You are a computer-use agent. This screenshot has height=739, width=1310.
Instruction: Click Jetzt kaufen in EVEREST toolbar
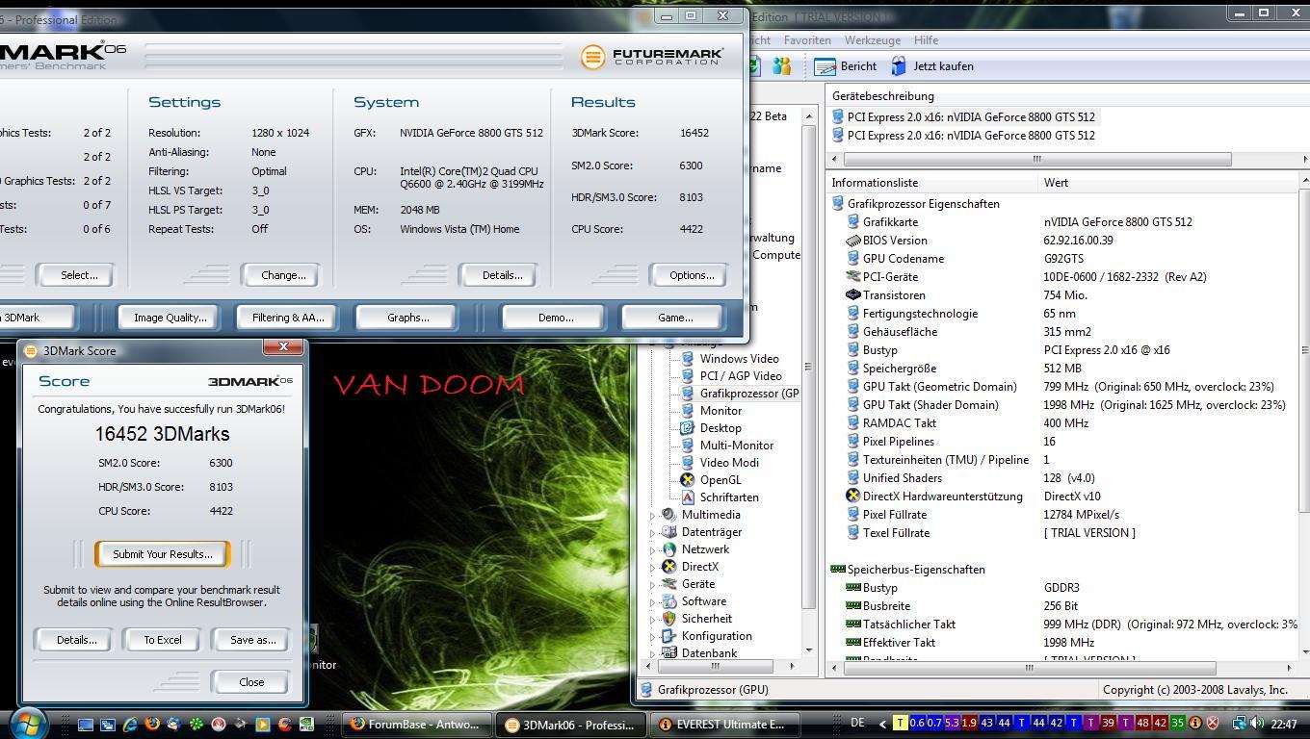931,66
